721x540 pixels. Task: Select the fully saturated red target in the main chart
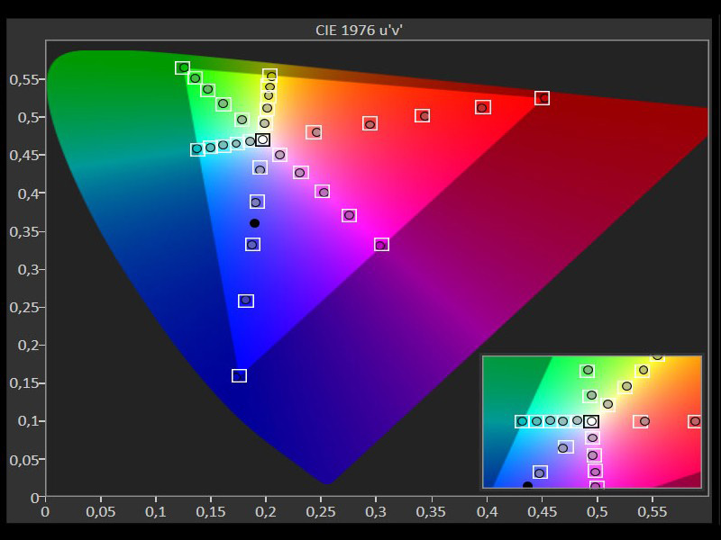(543, 98)
